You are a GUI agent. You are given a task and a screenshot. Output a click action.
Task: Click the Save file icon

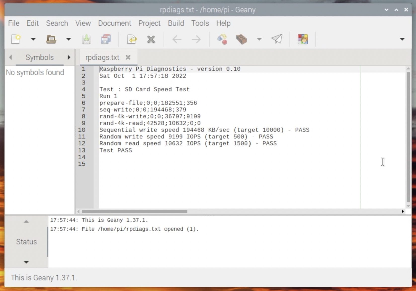(86, 39)
